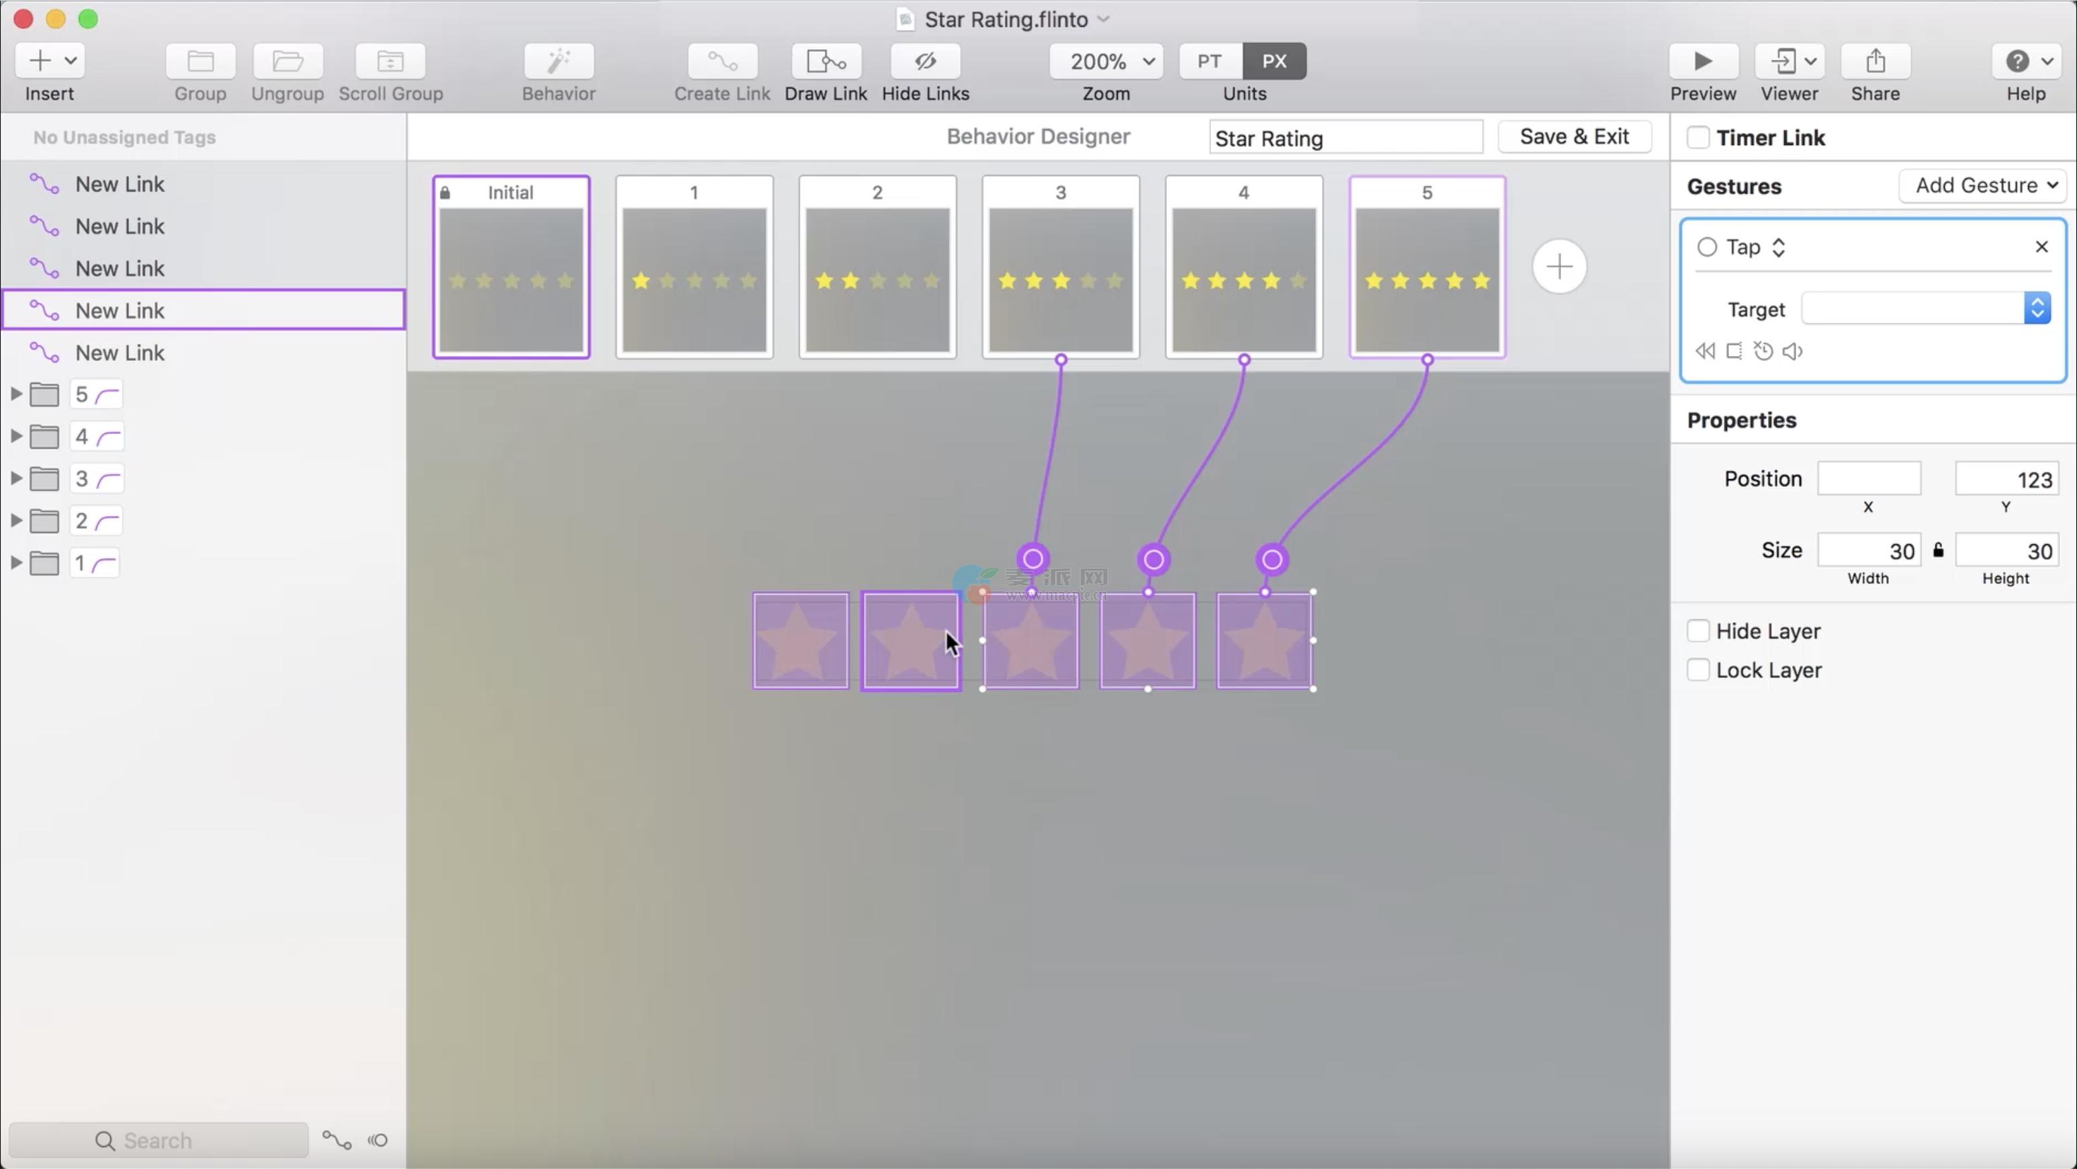The image size is (2077, 1169).
Task: Click the sound speaker icon in gesture panel
Action: tap(1792, 351)
